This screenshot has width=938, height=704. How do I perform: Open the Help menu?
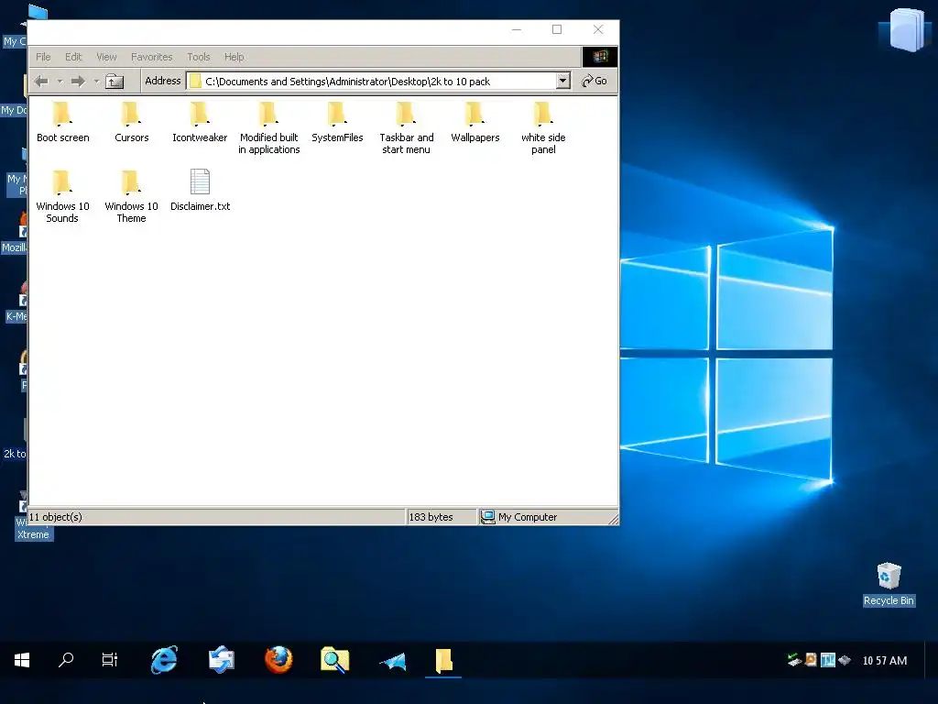[234, 57]
